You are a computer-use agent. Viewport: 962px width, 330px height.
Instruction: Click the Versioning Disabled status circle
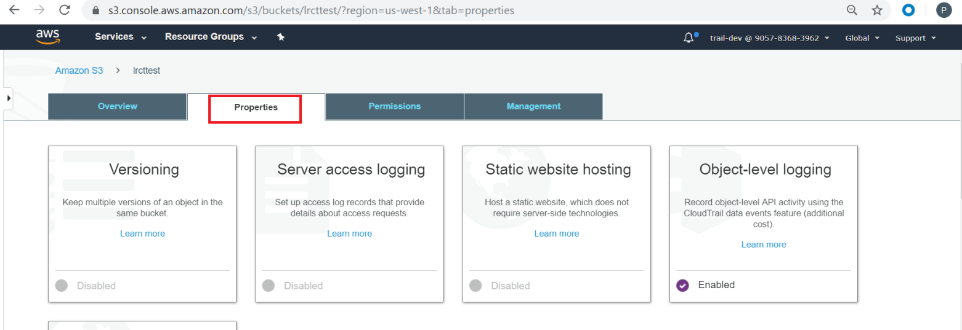tap(61, 285)
